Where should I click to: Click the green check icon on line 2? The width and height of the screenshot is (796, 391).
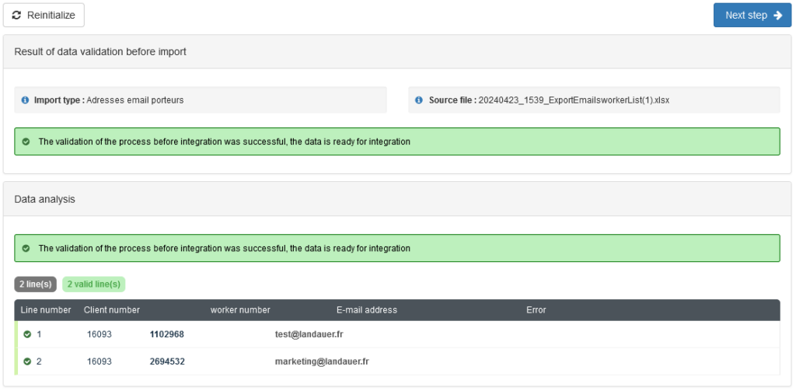point(27,361)
